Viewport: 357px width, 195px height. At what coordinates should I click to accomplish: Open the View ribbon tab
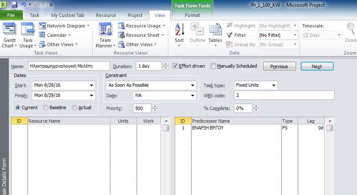160,15
